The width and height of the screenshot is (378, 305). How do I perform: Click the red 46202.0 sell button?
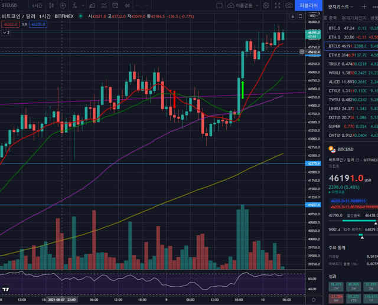coord(11,24)
